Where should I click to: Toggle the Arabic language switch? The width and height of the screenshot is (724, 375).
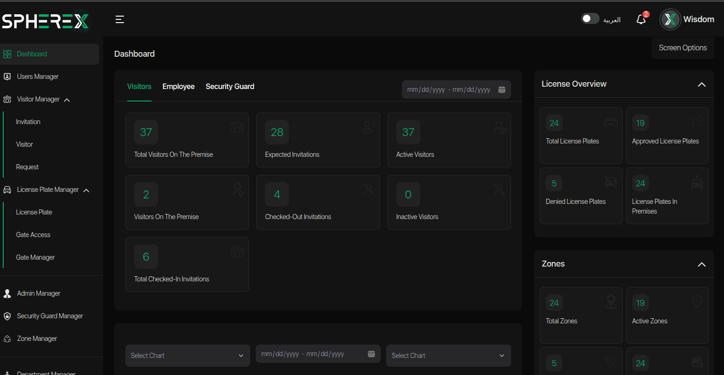(x=590, y=18)
